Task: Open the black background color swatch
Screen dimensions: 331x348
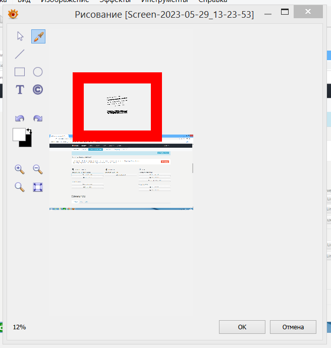Action: pos(28,143)
